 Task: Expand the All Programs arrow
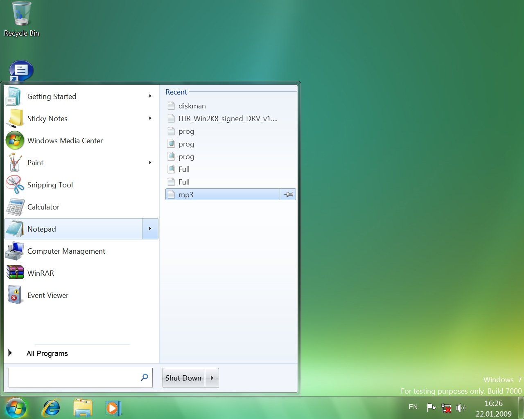pyautogui.click(x=10, y=353)
